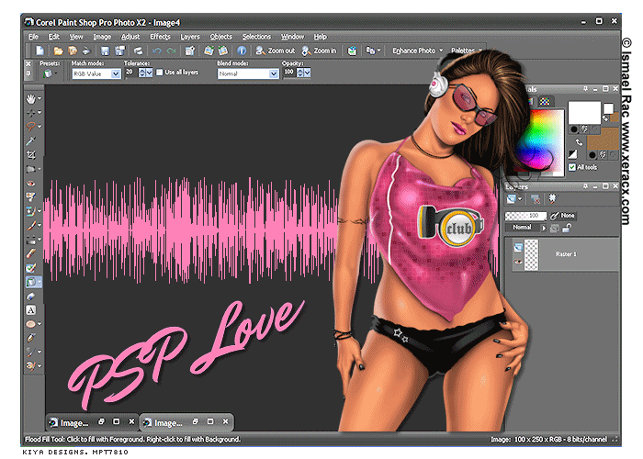
Task: Select the Makeover tool
Action: 30,197
